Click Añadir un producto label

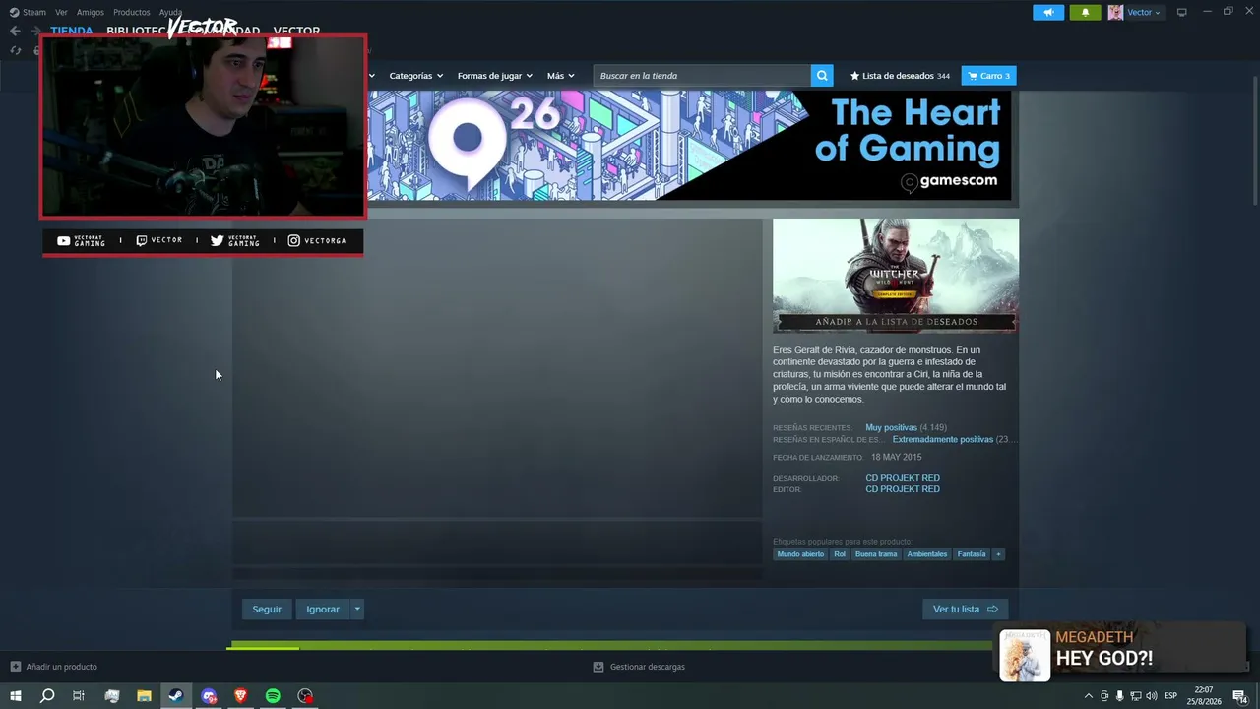(61, 667)
